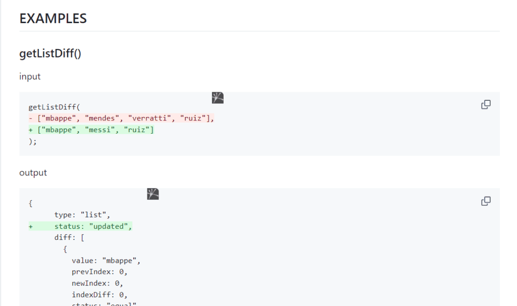This screenshot has height=306, width=517.
Task: Click the opening brace of output code
Action: [31, 203]
